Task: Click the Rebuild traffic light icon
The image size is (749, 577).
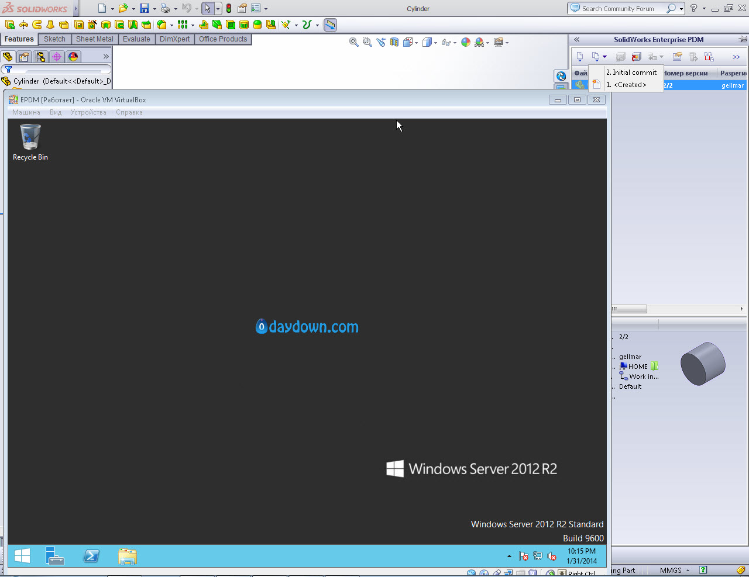Action: 228,8
